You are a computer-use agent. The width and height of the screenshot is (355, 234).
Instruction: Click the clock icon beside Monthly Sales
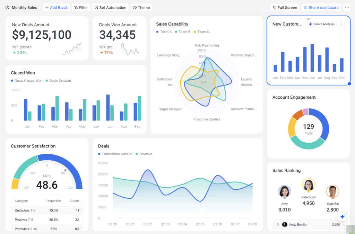pyautogui.click(x=7, y=7)
